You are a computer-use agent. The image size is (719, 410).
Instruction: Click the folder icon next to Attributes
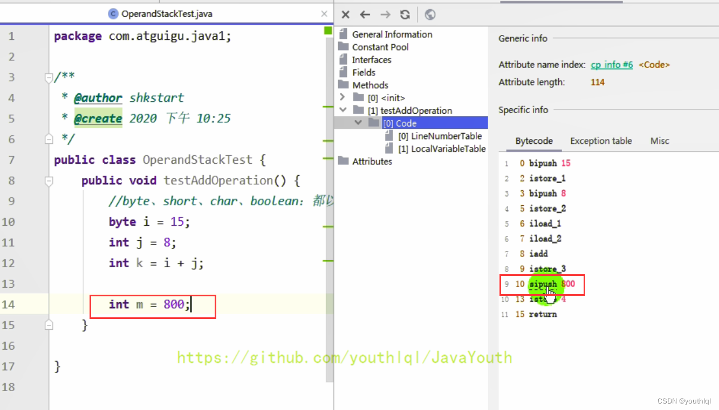[x=344, y=161]
